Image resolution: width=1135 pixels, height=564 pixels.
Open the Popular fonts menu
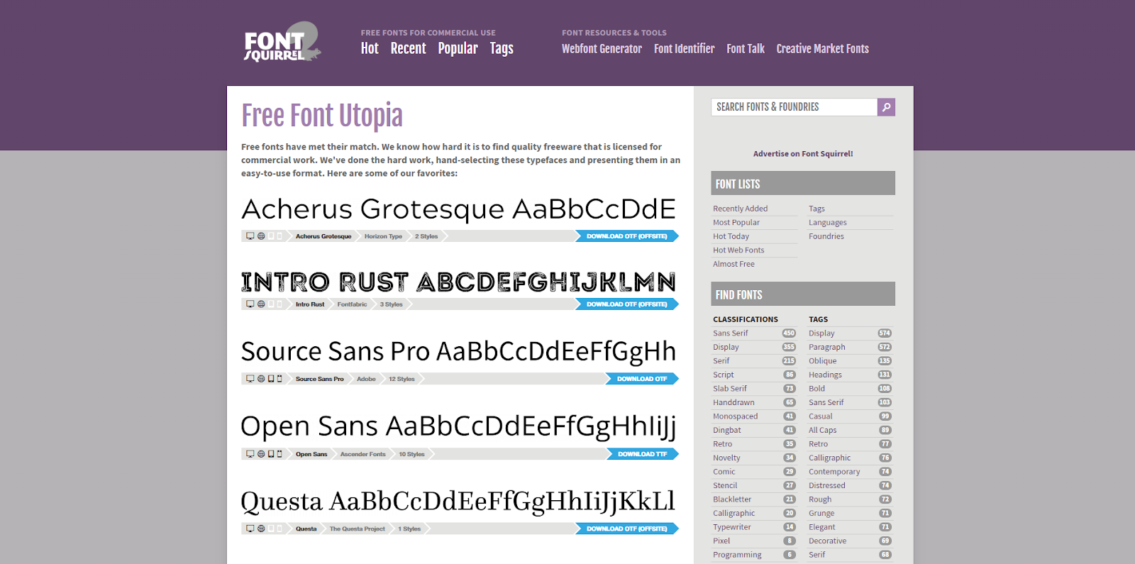point(458,49)
